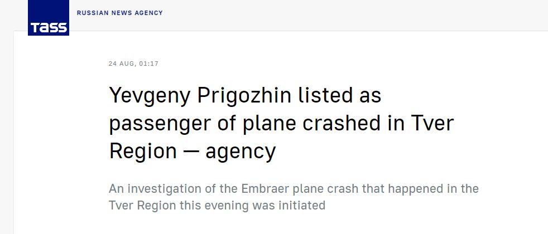Image resolution: width=548 pixels, height=234 pixels.
Task: Click the word plane in headline
Action: 270,124
